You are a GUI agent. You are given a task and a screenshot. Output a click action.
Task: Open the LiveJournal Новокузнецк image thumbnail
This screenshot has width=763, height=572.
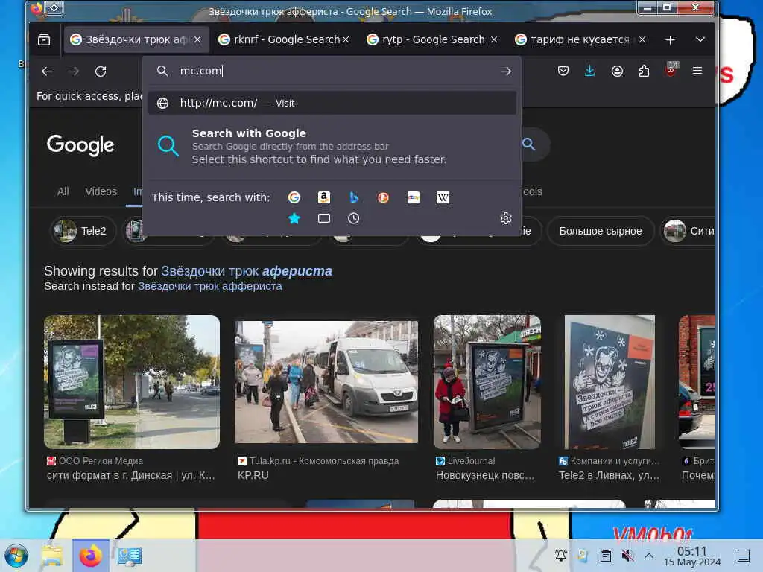[x=487, y=382]
